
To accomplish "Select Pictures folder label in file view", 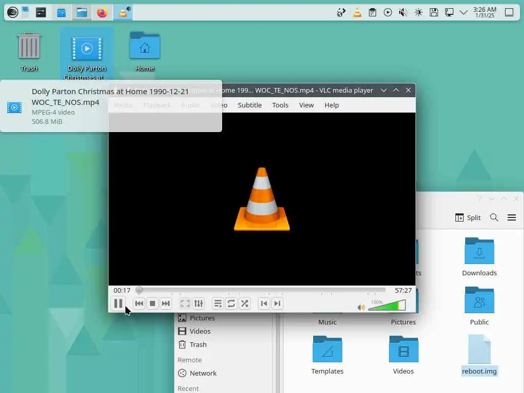I will [403, 322].
